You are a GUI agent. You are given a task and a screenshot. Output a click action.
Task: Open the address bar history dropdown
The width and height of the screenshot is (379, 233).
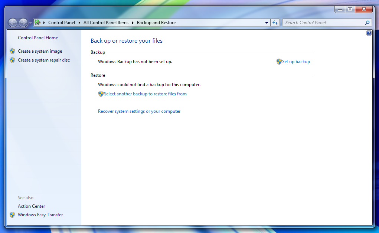(267, 23)
